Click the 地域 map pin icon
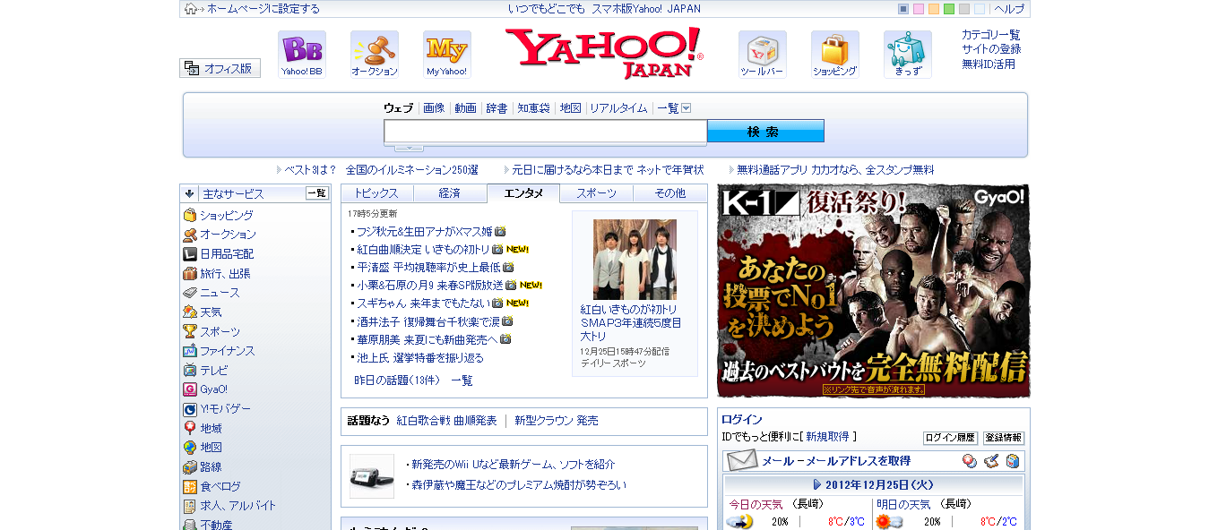The height and width of the screenshot is (530, 1209). pos(190,428)
